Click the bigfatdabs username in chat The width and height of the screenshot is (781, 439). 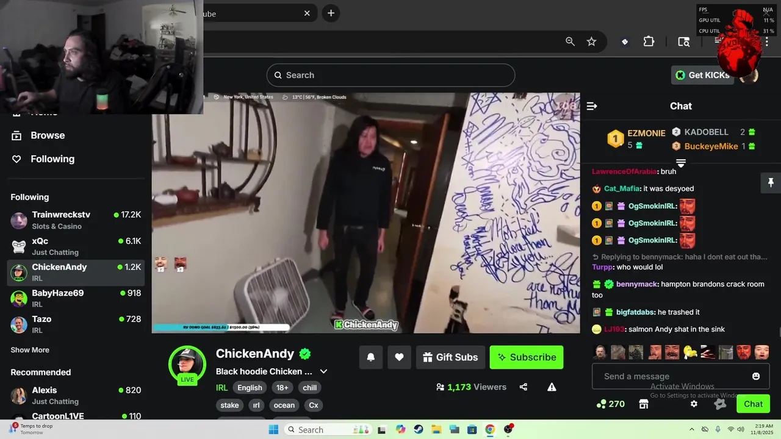pos(635,312)
